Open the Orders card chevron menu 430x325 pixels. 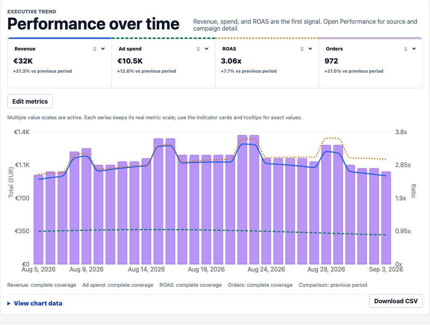click(414, 49)
